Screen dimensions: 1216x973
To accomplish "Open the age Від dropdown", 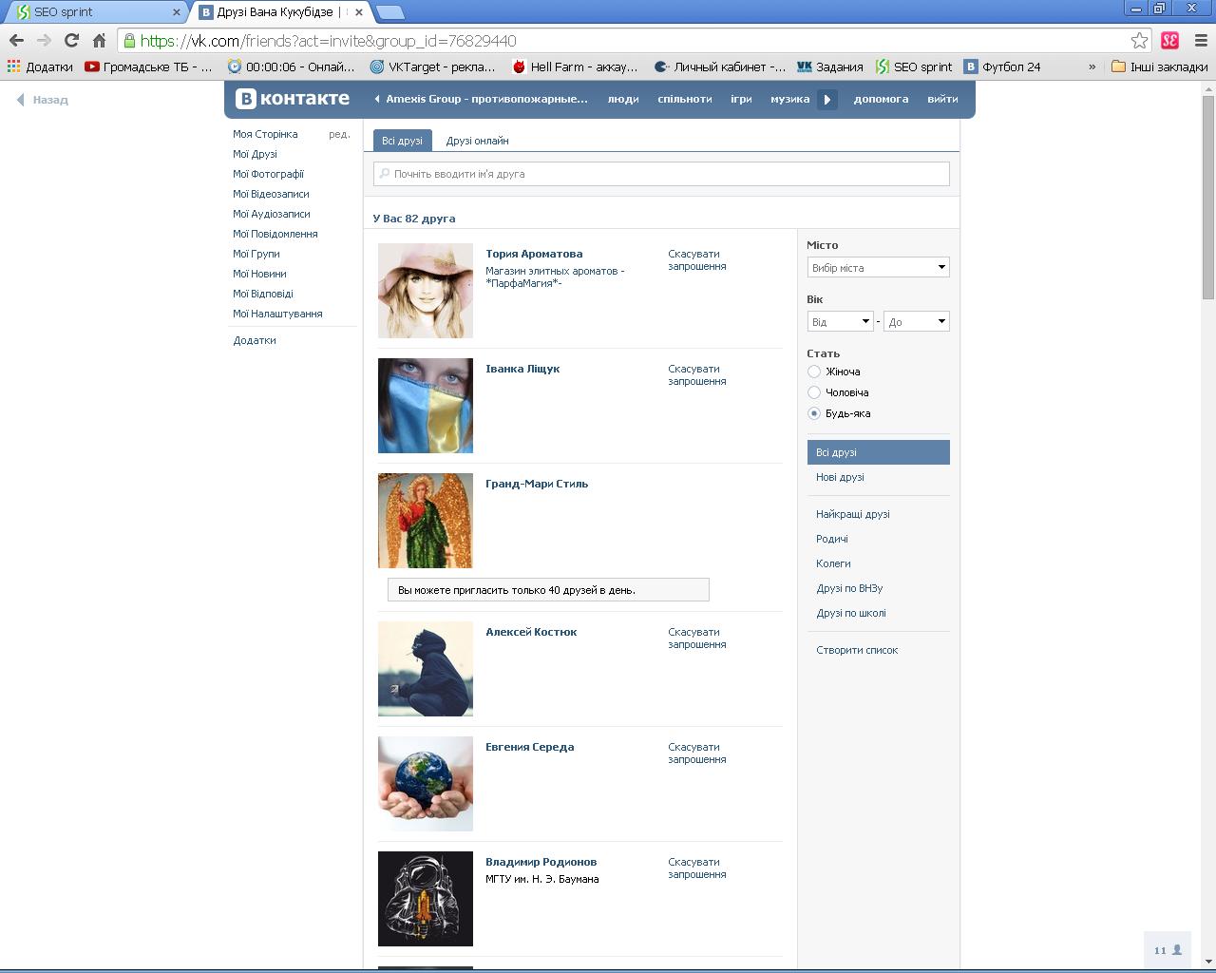I will [840, 321].
